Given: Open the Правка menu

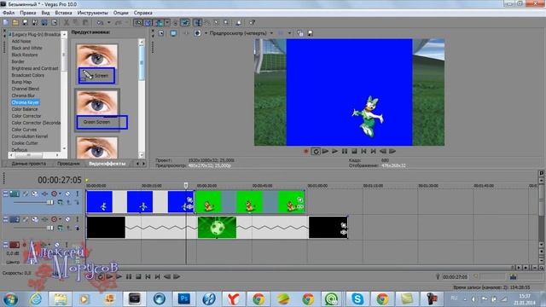Looking at the screenshot, I should click(28, 13).
